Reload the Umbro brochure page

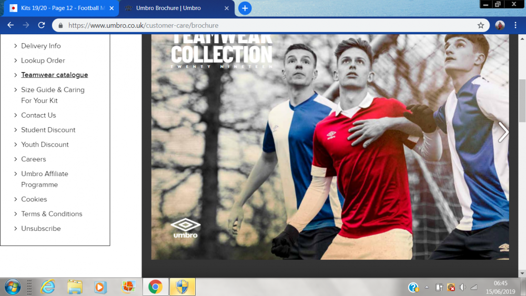(42, 25)
